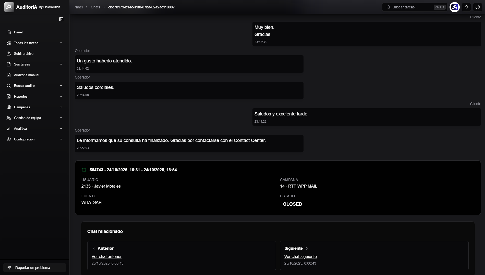
Task: Open the user avatar menu
Action: click(x=455, y=7)
